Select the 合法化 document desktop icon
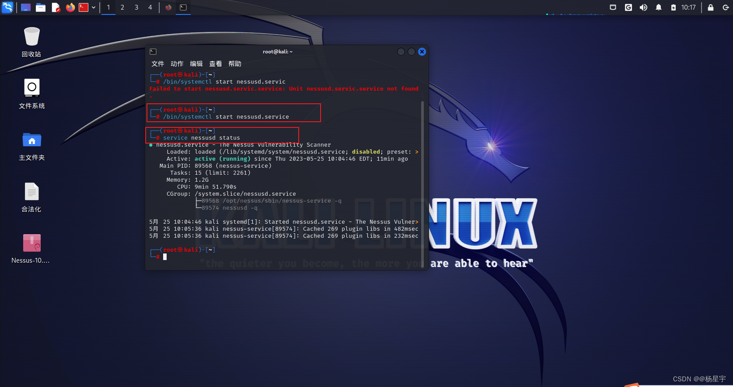This screenshot has width=733, height=387. (x=31, y=197)
